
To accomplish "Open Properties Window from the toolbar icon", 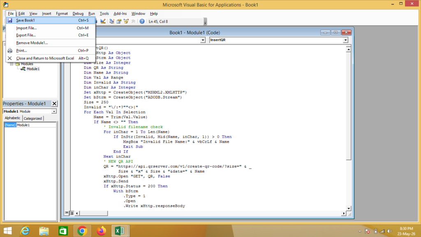I will [x=119, y=21].
